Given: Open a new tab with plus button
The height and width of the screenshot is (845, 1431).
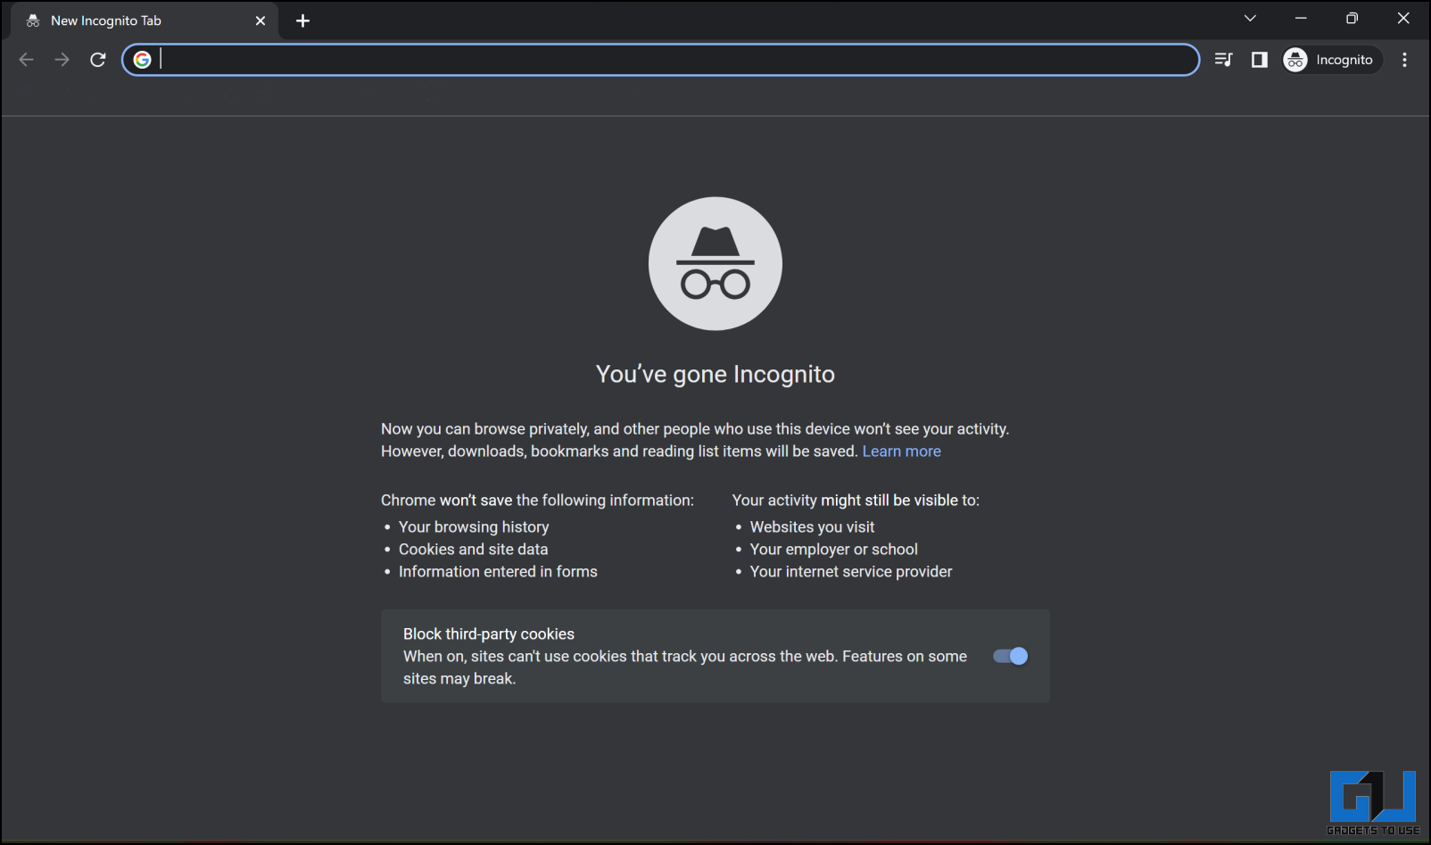Looking at the screenshot, I should pos(302,21).
